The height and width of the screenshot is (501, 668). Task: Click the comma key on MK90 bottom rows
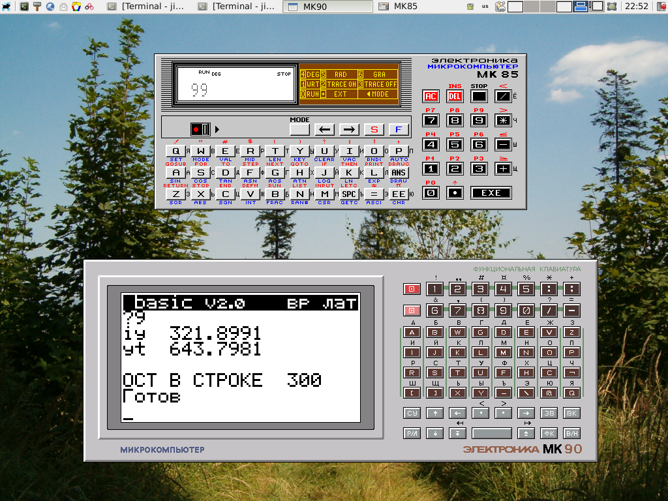pos(481,413)
